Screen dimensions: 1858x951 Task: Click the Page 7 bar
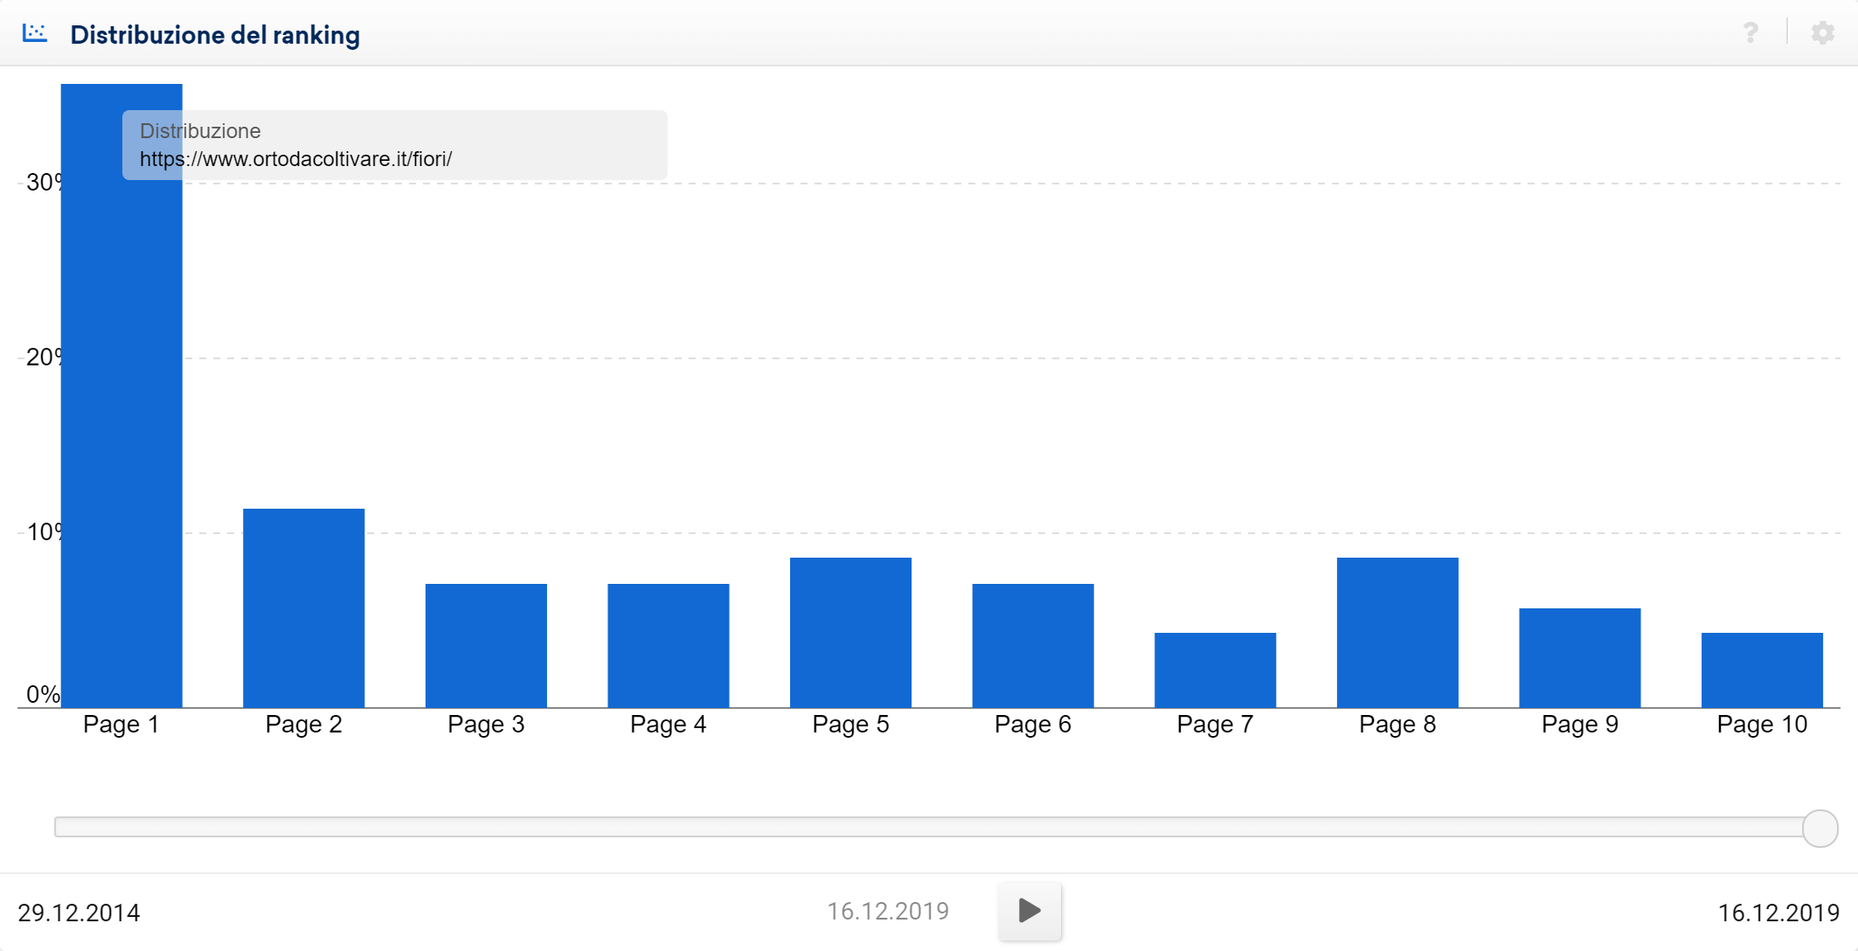click(1215, 670)
